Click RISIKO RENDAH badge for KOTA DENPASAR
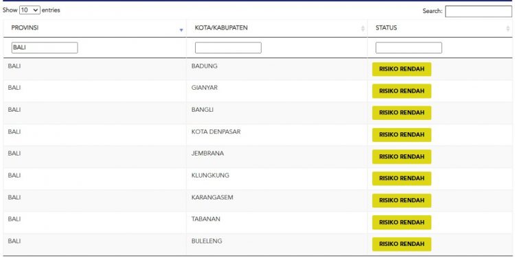This screenshot has width=515, height=257. pyautogui.click(x=402, y=135)
